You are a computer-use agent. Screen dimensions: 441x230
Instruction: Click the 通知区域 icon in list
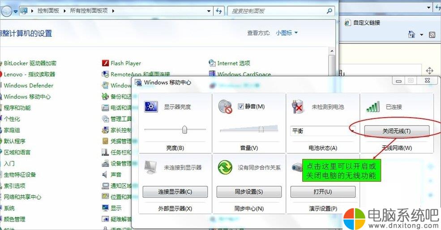tap(106, 186)
